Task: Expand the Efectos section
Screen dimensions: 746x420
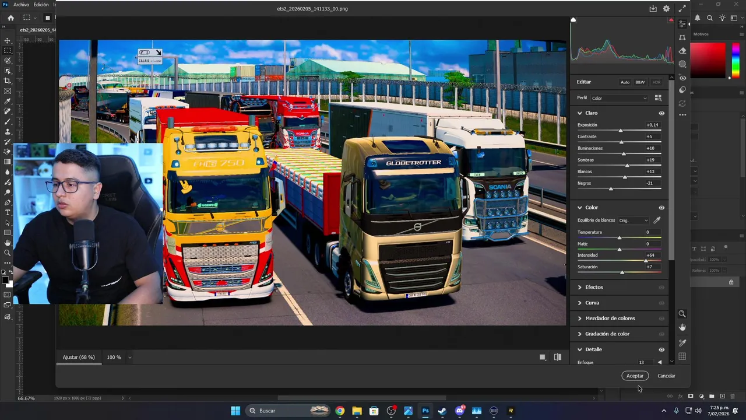Action: pos(579,287)
